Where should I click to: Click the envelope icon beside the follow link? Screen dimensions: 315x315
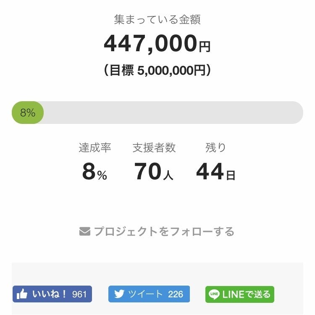click(x=85, y=231)
